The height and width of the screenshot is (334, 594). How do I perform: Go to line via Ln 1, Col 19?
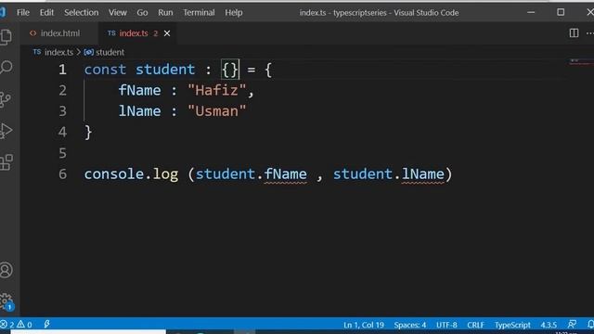click(x=363, y=325)
